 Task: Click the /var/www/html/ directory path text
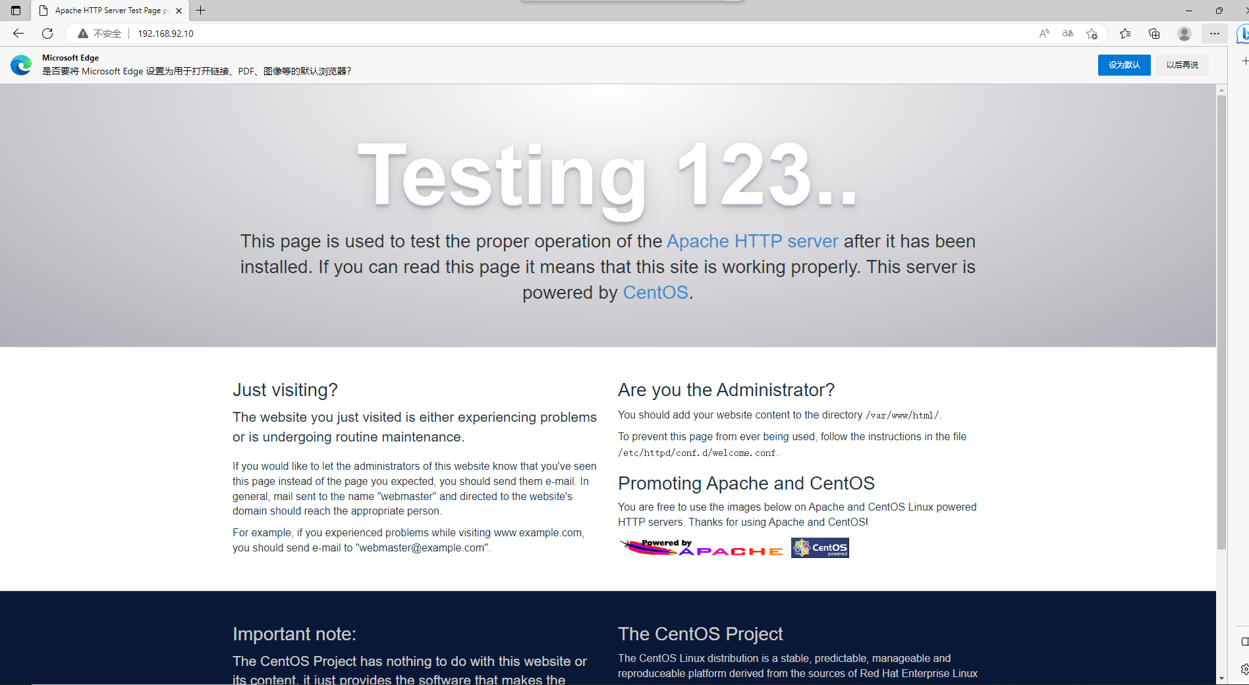[x=902, y=415]
